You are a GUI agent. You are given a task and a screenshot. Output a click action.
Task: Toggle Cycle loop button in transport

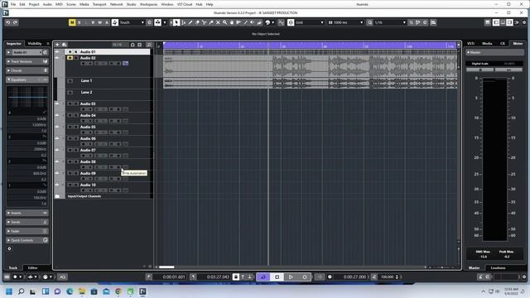click(x=263, y=276)
